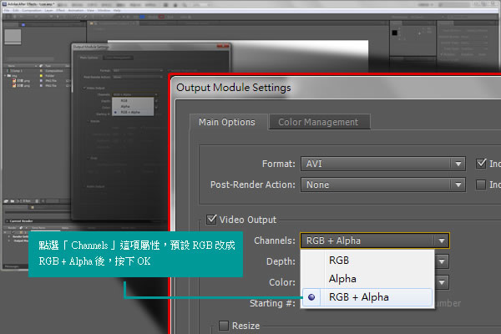
Task: Toggle the Video Output checkbox
Action: click(211, 220)
